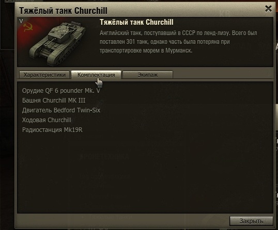Click the Закрыть button
The height and width of the screenshot is (230, 278).
(x=251, y=221)
